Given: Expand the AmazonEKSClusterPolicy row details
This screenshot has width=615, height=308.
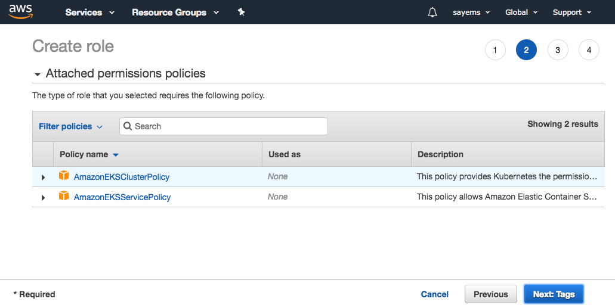Looking at the screenshot, I should click(x=43, y=177).
